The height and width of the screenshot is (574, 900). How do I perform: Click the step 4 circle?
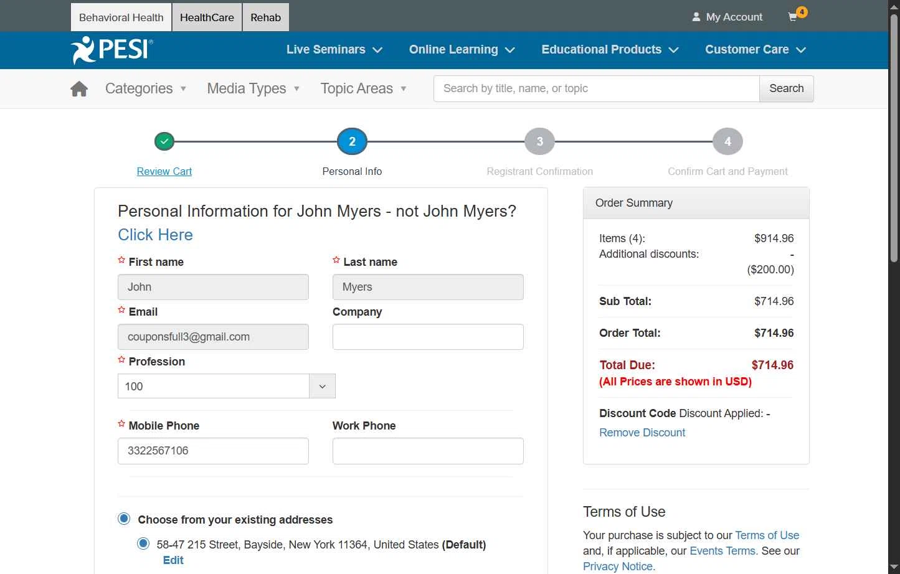pyautogui.click(x=727, y=141)
